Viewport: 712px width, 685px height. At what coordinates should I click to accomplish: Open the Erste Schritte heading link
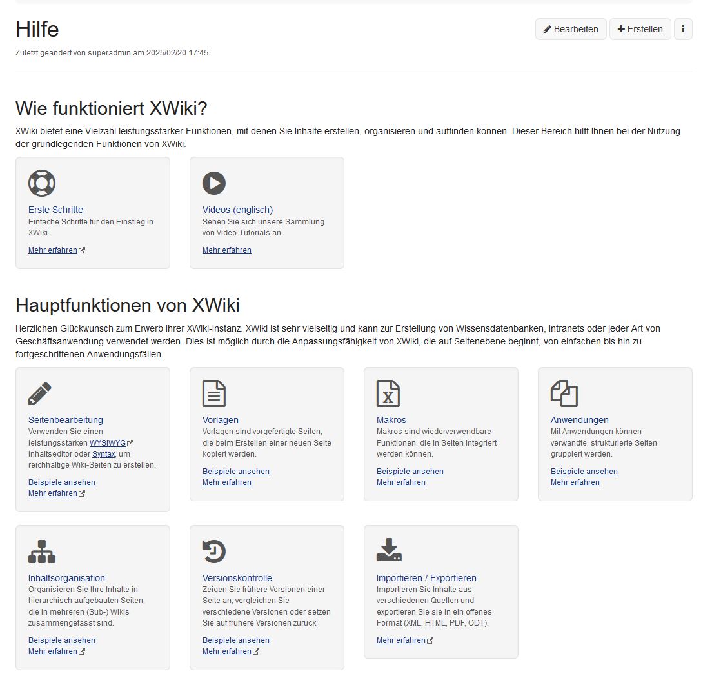55,210
